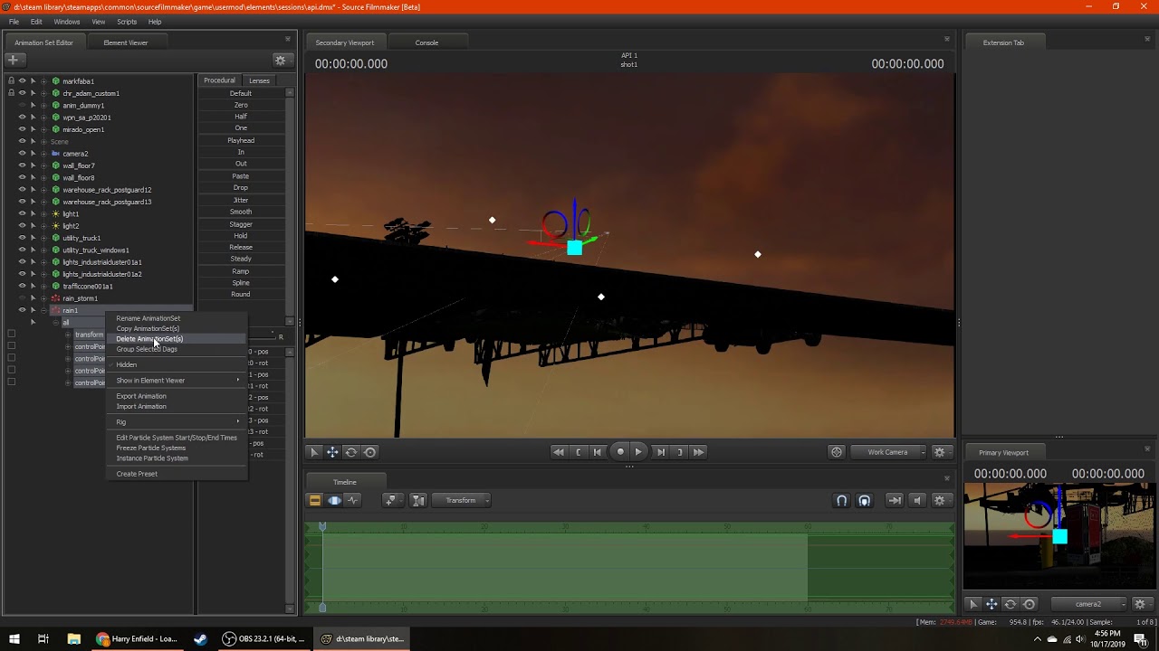Start recording with the record button
1159x651 pixels.
[620, 452]
